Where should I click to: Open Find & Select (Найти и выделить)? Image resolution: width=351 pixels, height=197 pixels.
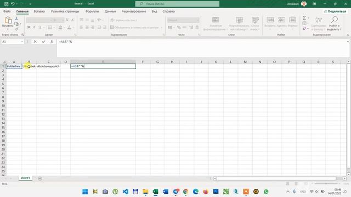tap(334, 24)
